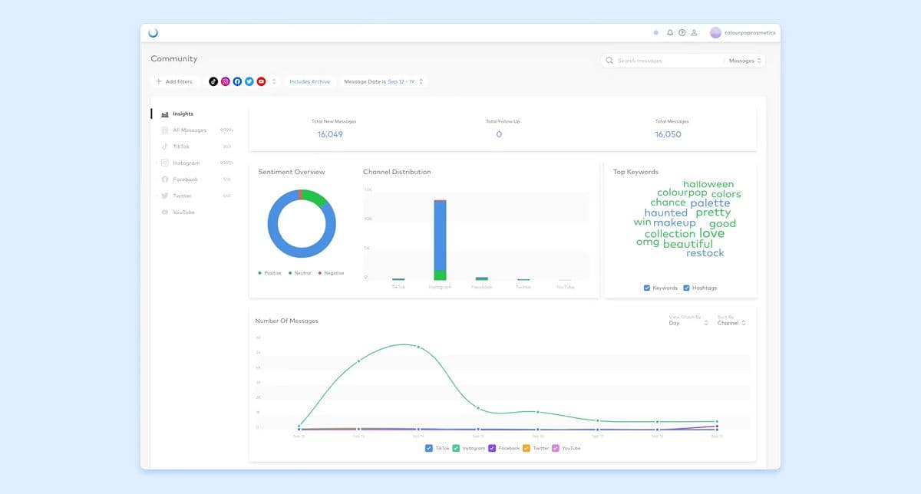
Task: Toggle the Hashtags checkbox
Action: [x=686, y=288]
